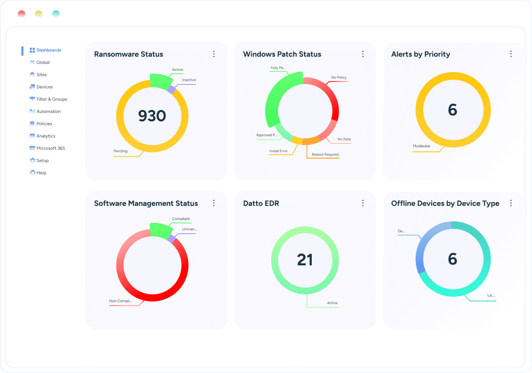The height and width of the screenshot is (373, 532).
Task: Open Automation via its sidebar icon
Action: pyautogui.click(x=32, y=111)
